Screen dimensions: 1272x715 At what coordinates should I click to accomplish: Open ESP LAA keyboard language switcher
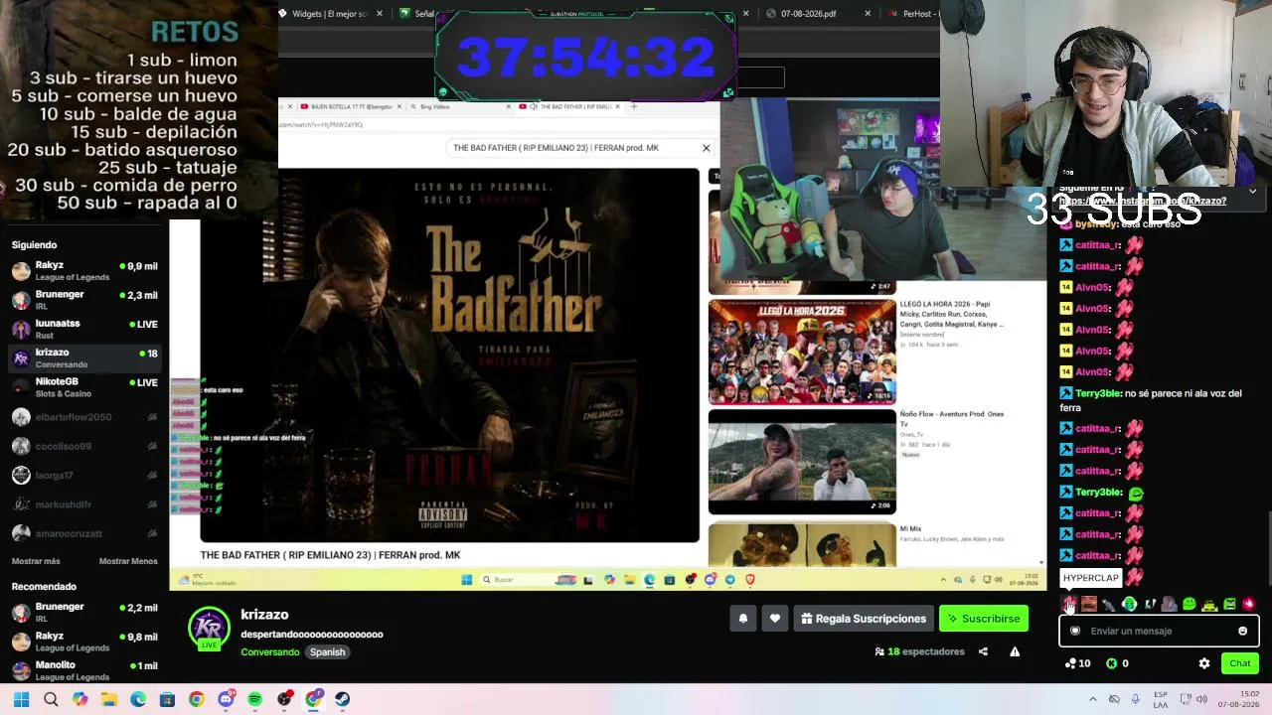pos(1161,699)
